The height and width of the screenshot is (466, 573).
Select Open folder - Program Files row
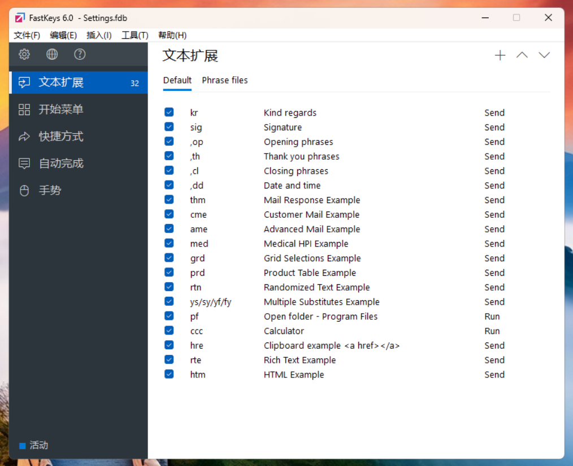(x=357, y=316)
